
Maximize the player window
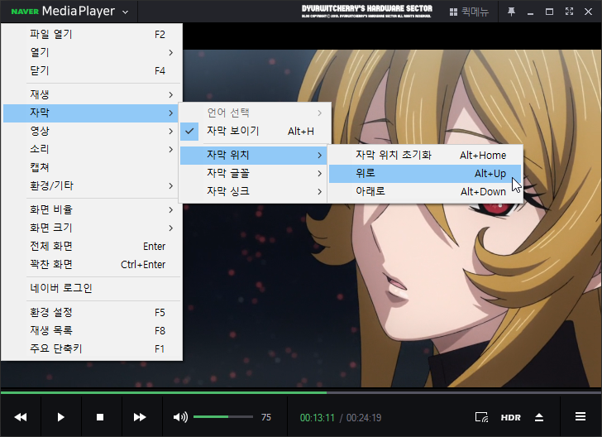pos(549,12)
